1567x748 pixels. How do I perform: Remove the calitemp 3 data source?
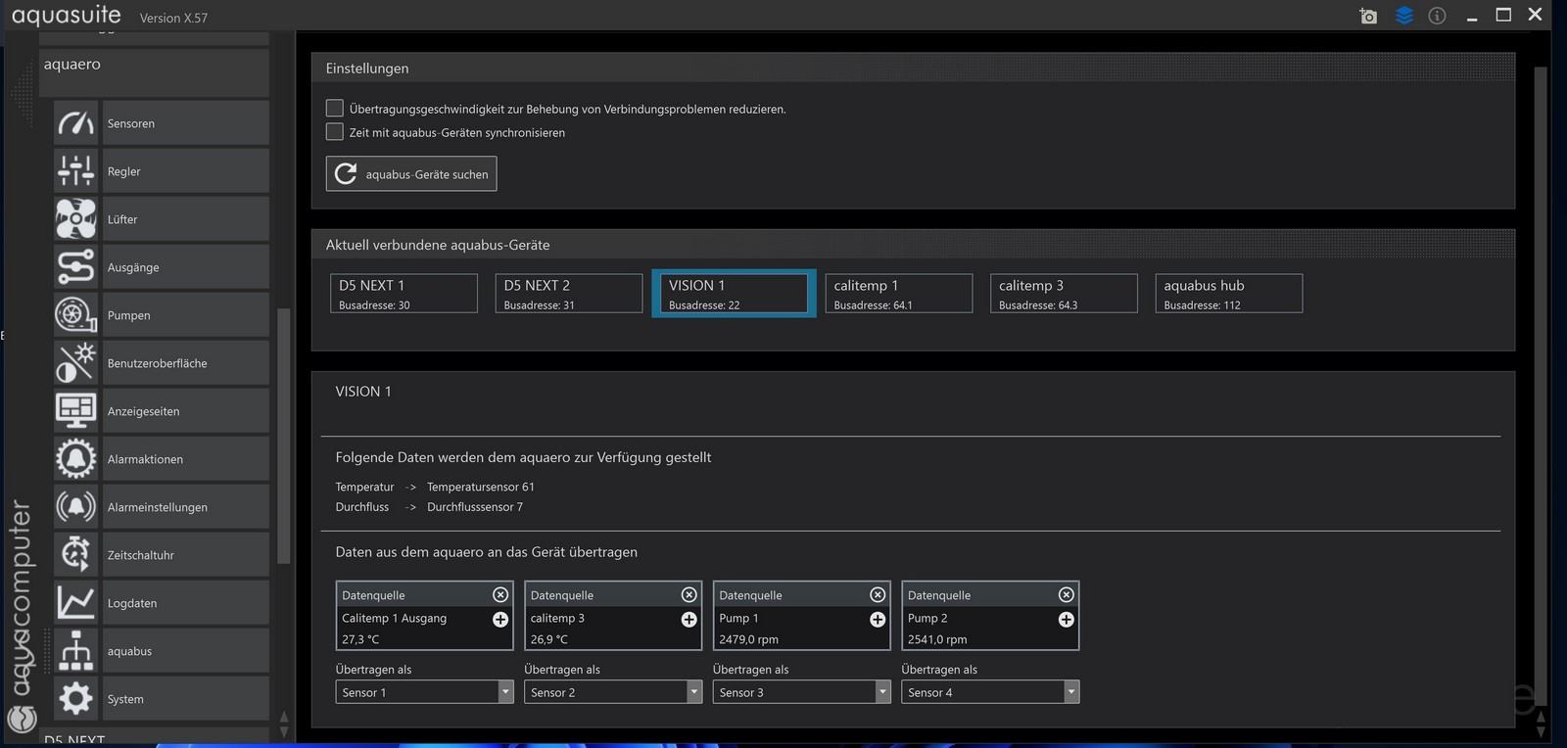pyautogui.click(x=689, y=594)
